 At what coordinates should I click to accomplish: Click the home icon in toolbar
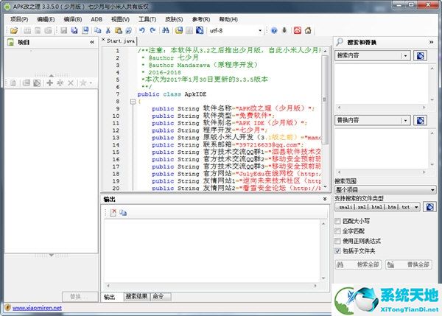click(x=309, y=30)
